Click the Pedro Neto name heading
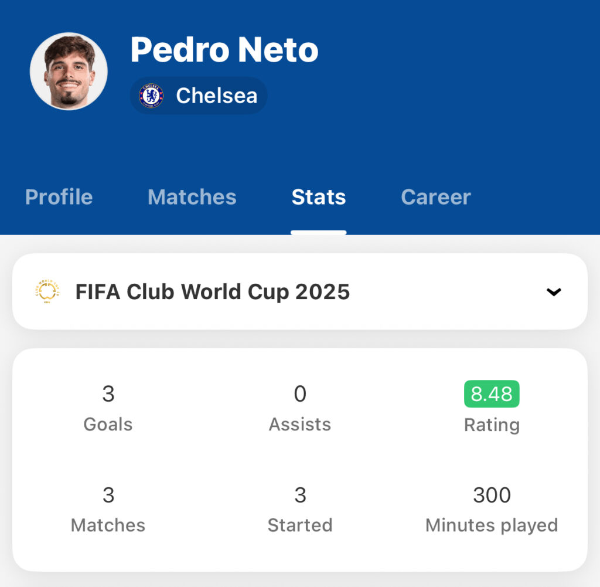The width and height of the screenshot is (600, 587). click(x=224, y=49)
